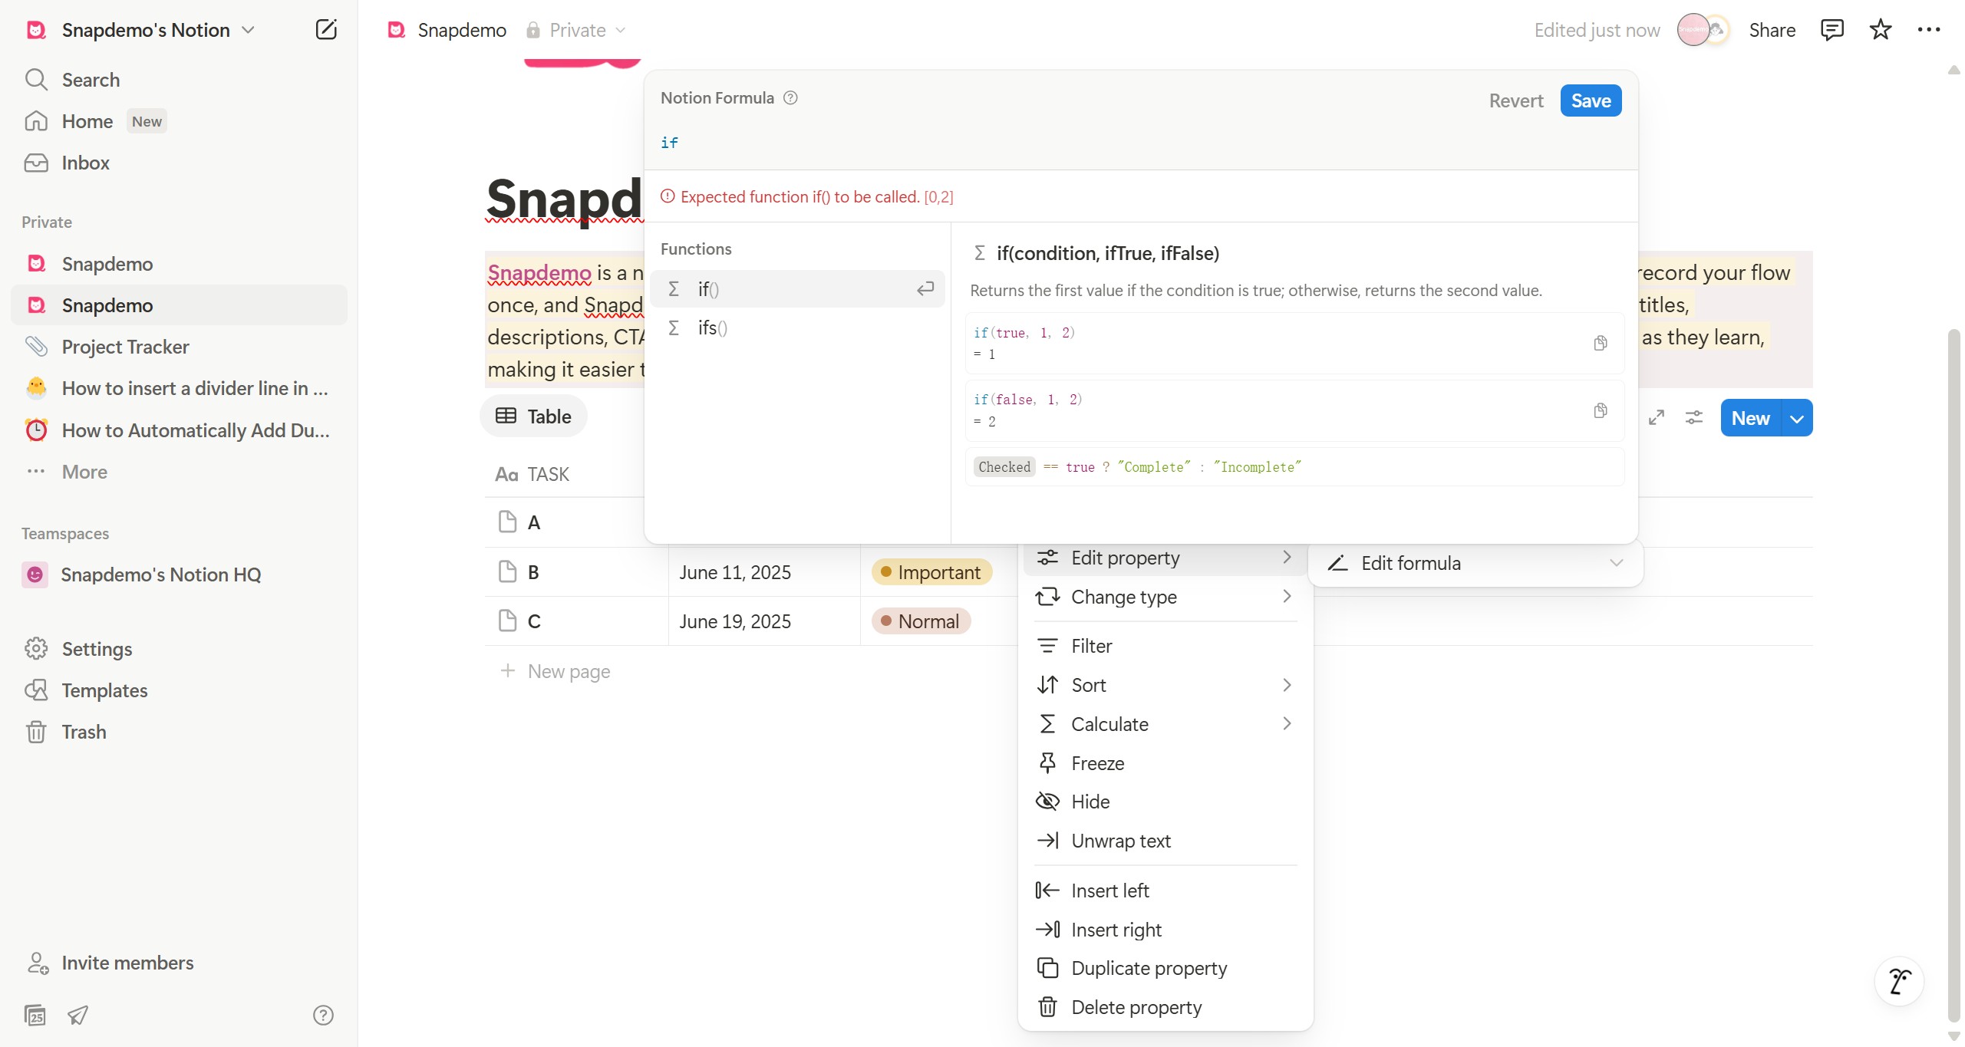Viewport: 1965px width, 1047px height.
Task: Click Revert in the formula editor
Action: (x=1515, y=100)
